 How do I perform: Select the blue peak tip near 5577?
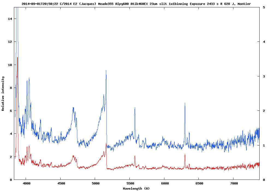[x=135, y=108]
